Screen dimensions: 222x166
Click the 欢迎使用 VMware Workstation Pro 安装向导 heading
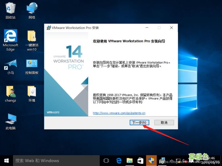129,41
